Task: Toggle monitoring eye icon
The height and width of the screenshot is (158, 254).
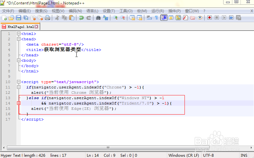Action: click(x=200, y=18)
